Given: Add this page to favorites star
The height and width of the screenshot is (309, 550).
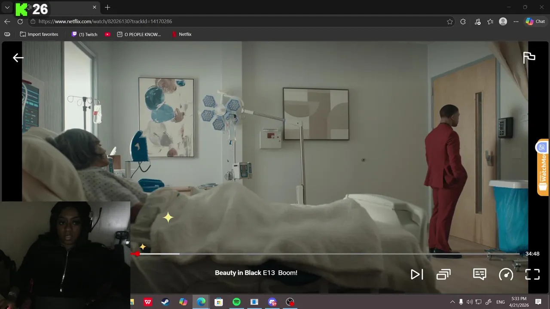Looking at the screenshot, I should point(450,21).
